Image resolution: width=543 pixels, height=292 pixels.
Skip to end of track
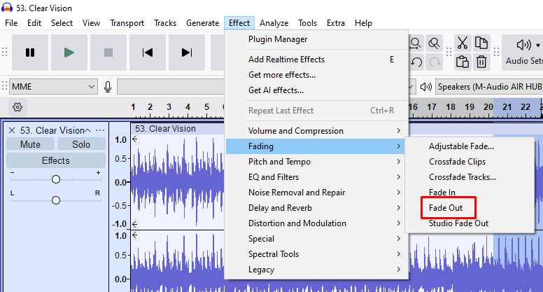coord(187,53)
